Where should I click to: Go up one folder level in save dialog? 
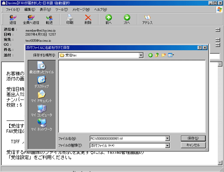click(x=157, y=55)
